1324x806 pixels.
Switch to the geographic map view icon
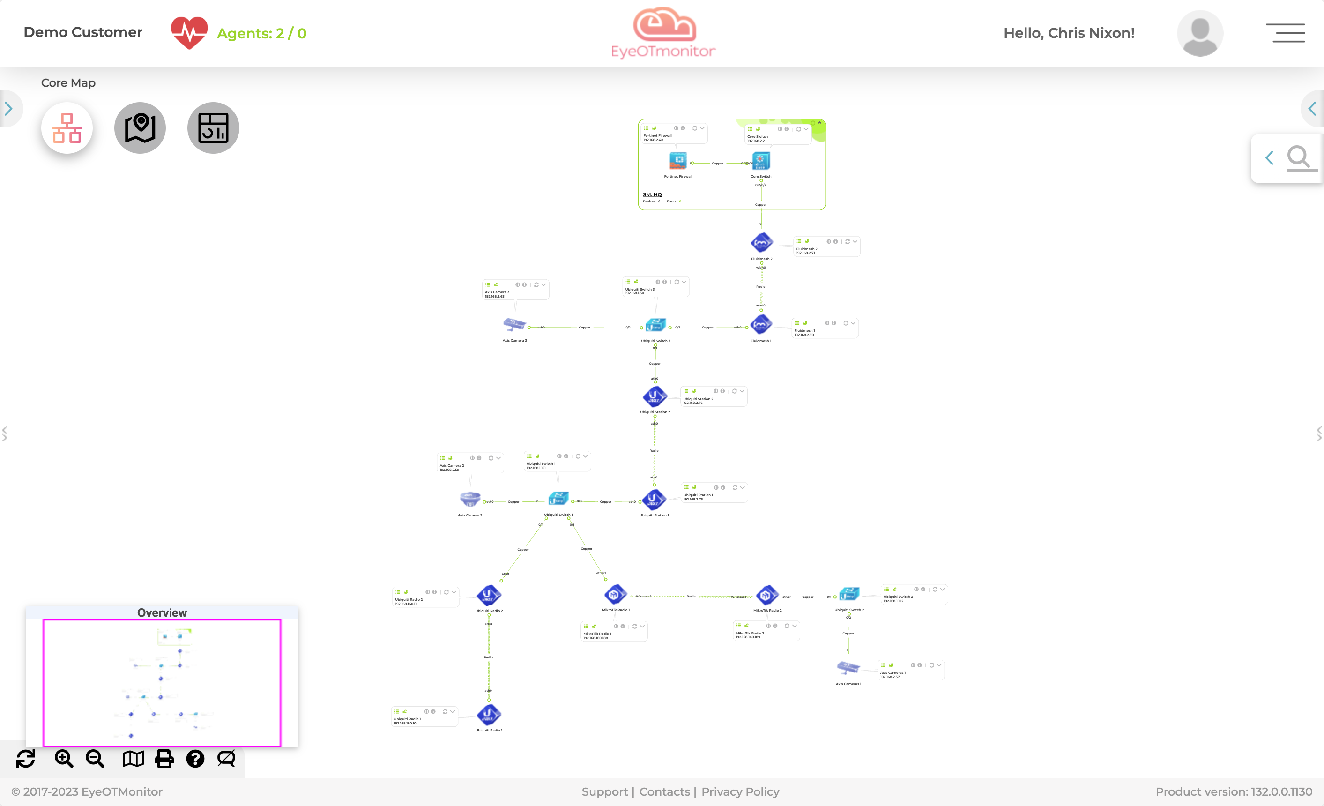(x=140, y=128)
